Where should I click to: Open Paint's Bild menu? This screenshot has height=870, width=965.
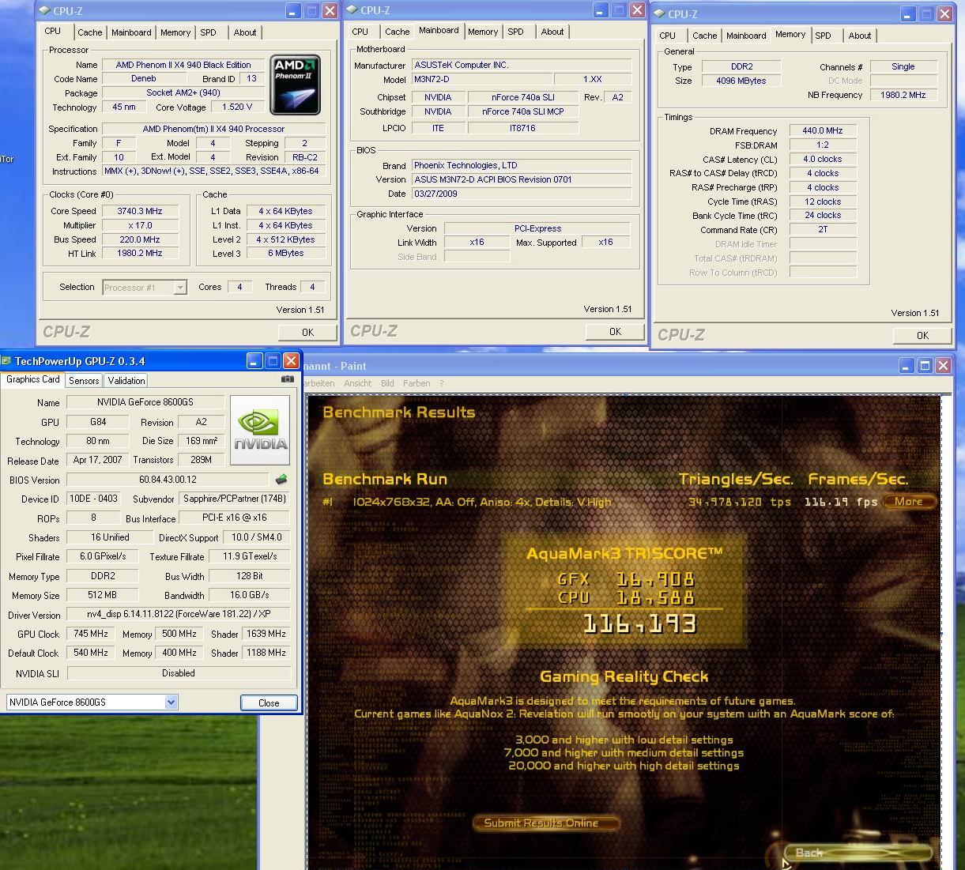click(387, 383)
